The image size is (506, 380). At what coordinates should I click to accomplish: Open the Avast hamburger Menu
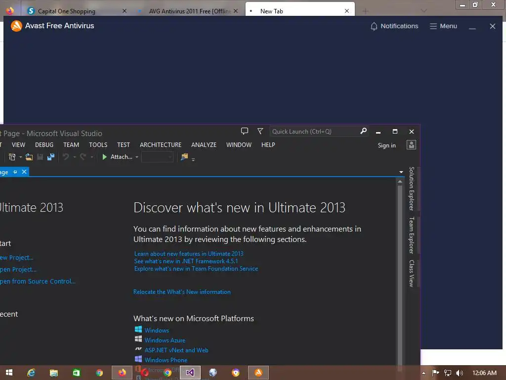point(443,26)
